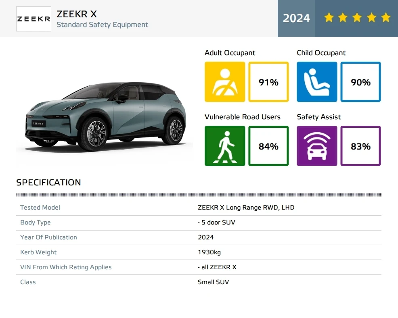
Task: Select the last rating star
Action: [385, 17]
